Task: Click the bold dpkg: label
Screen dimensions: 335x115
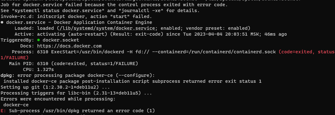Action: (x=8, y=75)
